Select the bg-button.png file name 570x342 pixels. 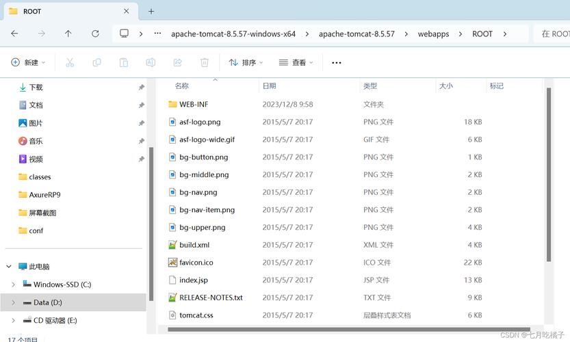tap(204, 157)
